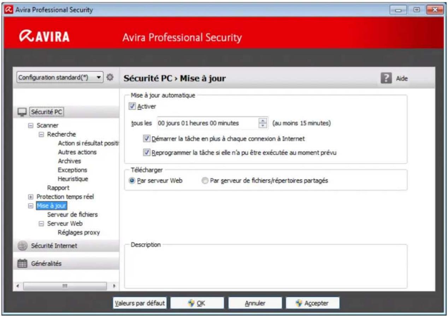
Task: Toggle the Activer checkbox
Action: click(132, 106)
